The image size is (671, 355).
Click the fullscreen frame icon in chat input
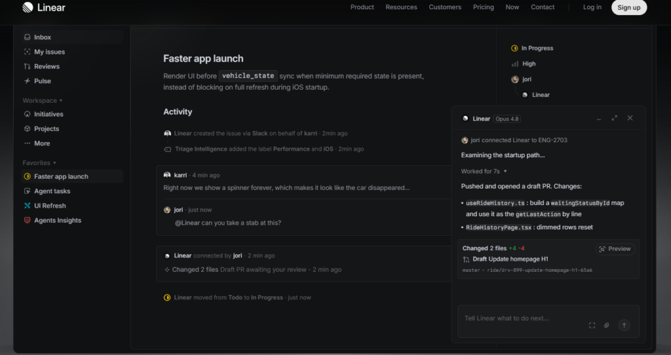[592, 326]
